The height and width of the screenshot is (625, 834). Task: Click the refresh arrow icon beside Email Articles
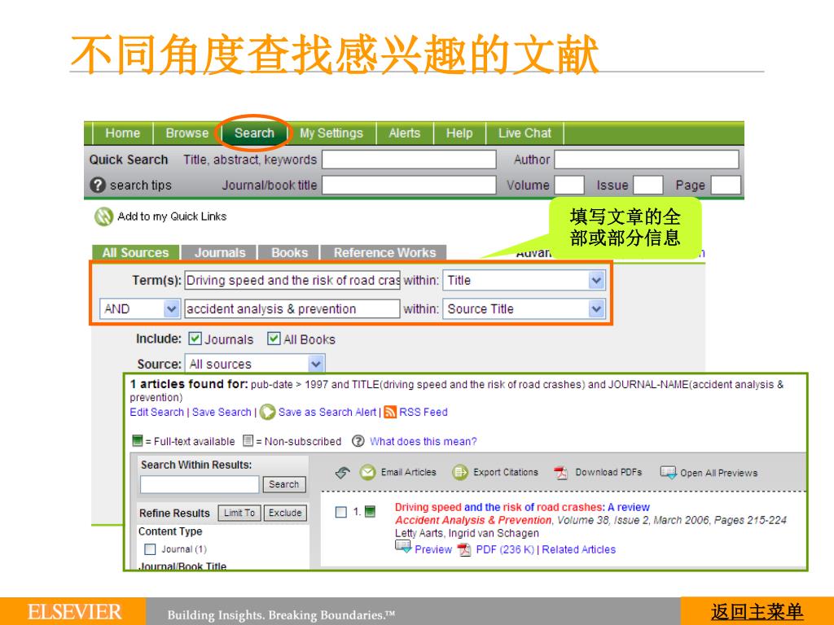coord(343,472)
